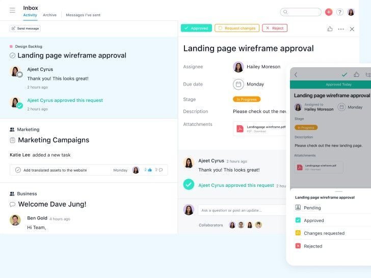
Task: Click the Design Backlog pink project dot
Action: (11, 46)
